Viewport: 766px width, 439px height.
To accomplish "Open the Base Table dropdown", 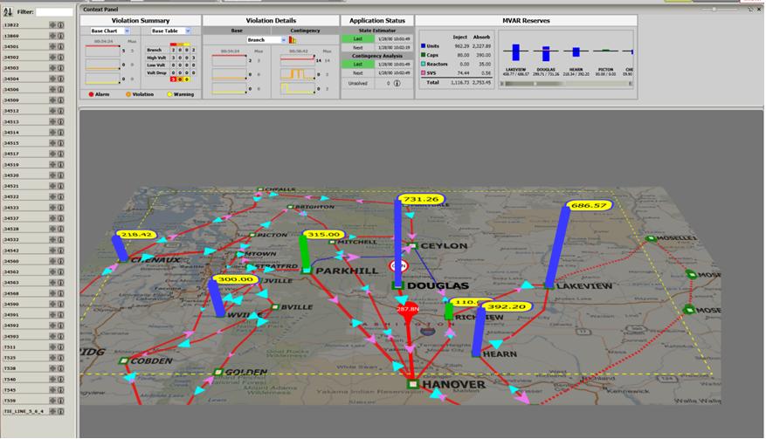I will click(x=187, y=31).
